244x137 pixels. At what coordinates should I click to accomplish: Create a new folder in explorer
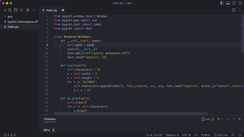point(16,10)
